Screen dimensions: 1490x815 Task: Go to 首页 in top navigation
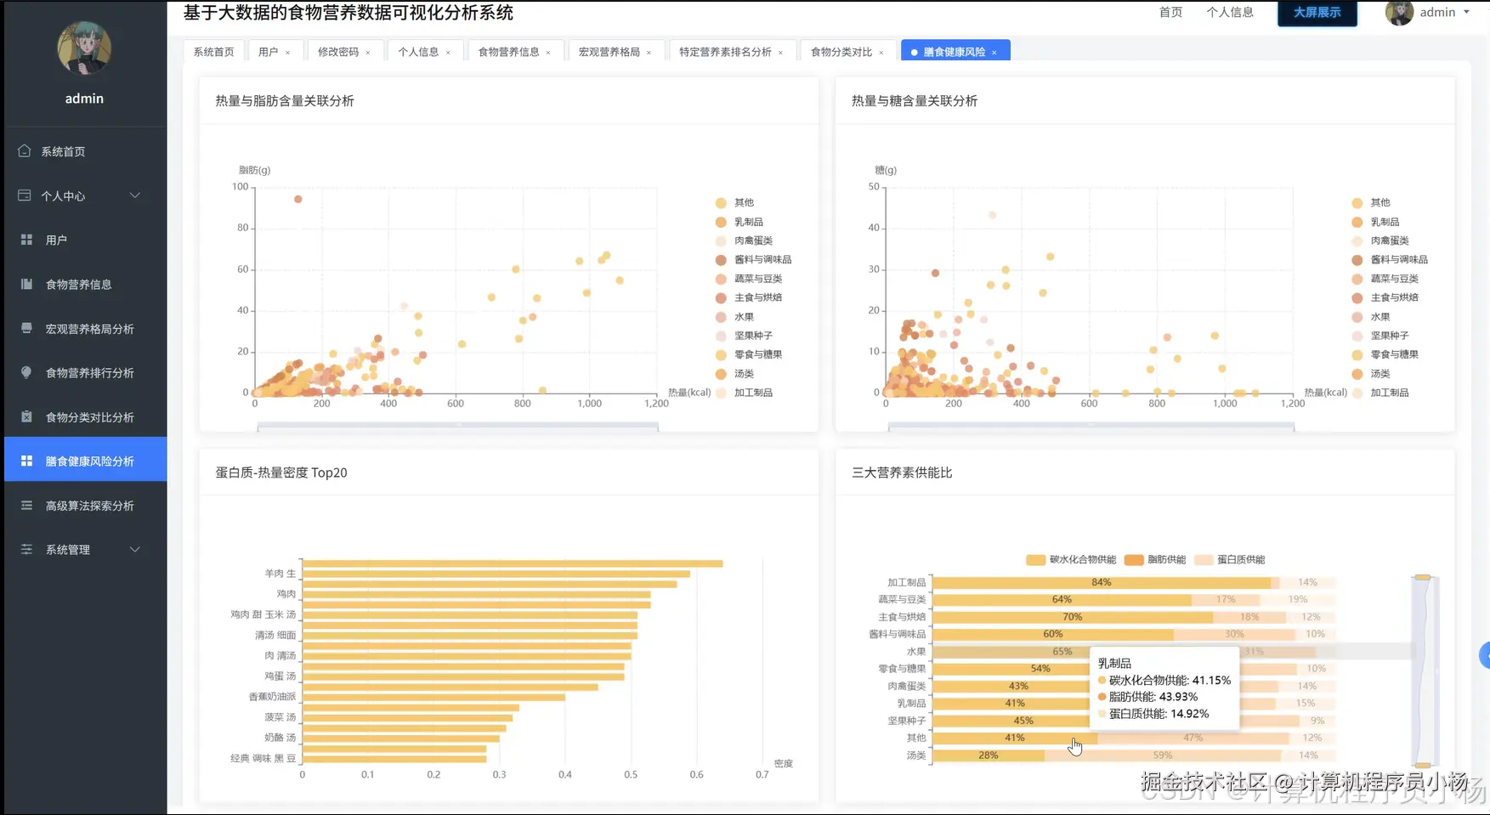click(1170, 12)
